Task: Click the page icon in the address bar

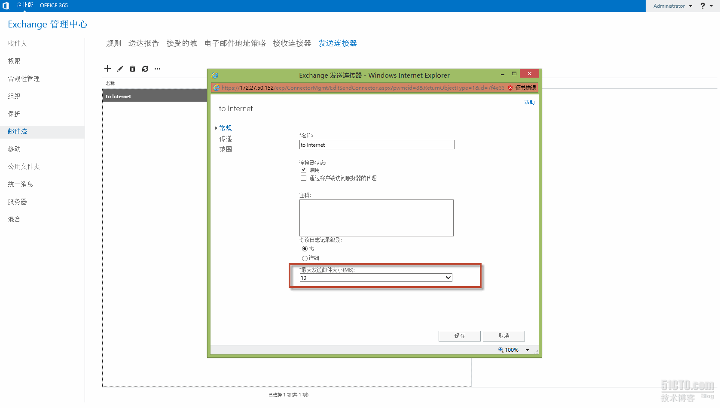Action: [217, 88]
